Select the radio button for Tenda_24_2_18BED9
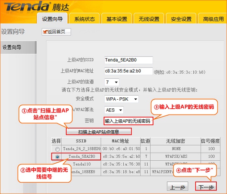This screenshot has width=227, height=194. 58,149
